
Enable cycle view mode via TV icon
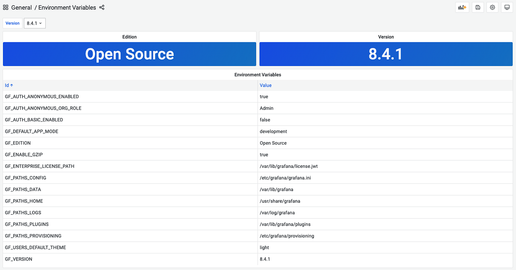(507, 7)
